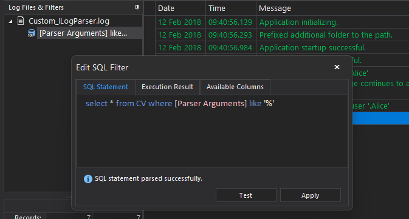Select Custom_ILogParser.log in the tree

(x=69, y=21)
